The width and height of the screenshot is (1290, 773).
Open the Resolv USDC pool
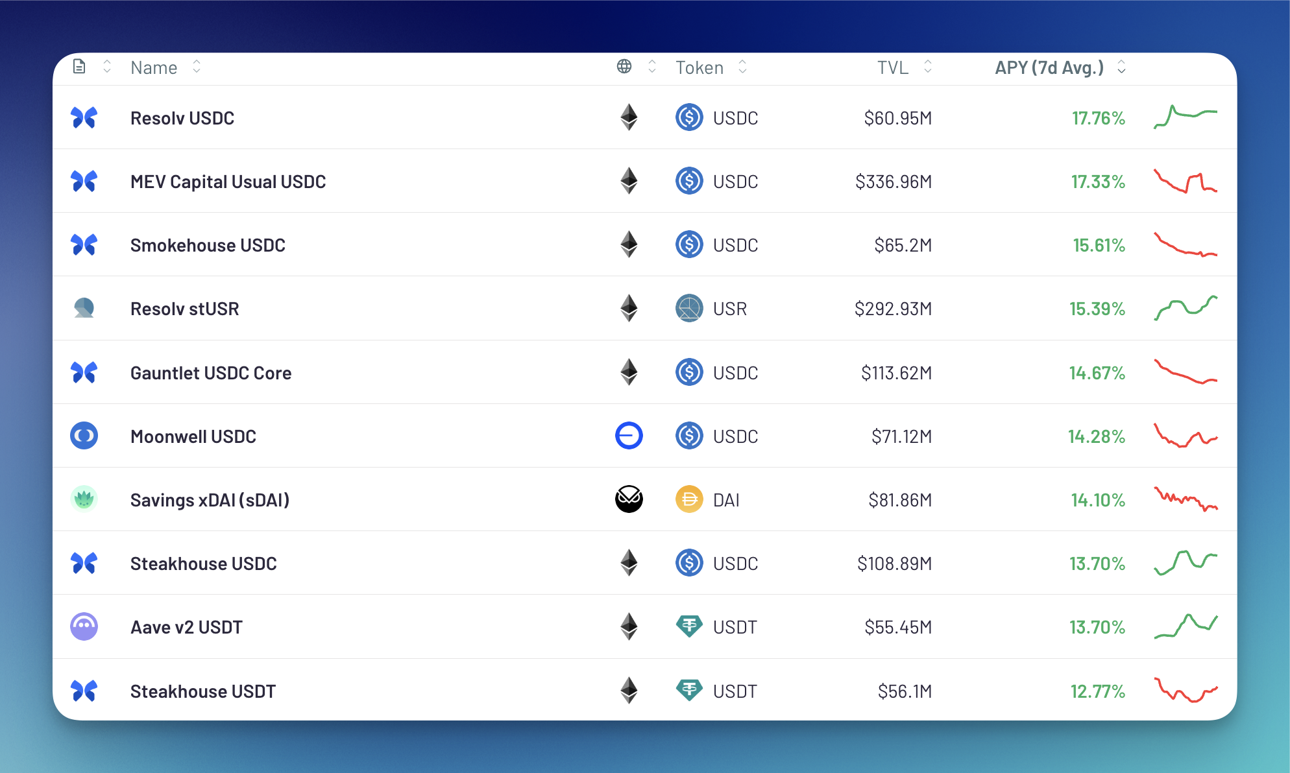click(x=182, y=118)
